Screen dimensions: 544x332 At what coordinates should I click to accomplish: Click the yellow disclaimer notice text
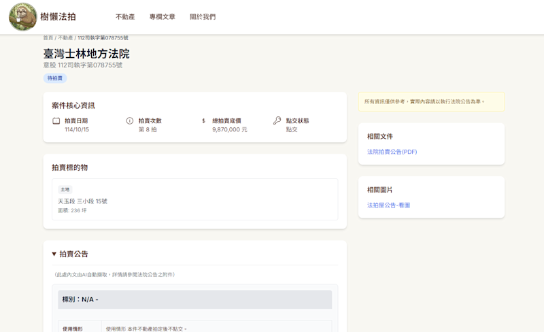tap(424, 102)
